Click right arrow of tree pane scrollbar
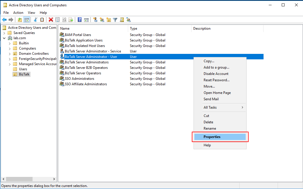 click(x=54, y=179)
